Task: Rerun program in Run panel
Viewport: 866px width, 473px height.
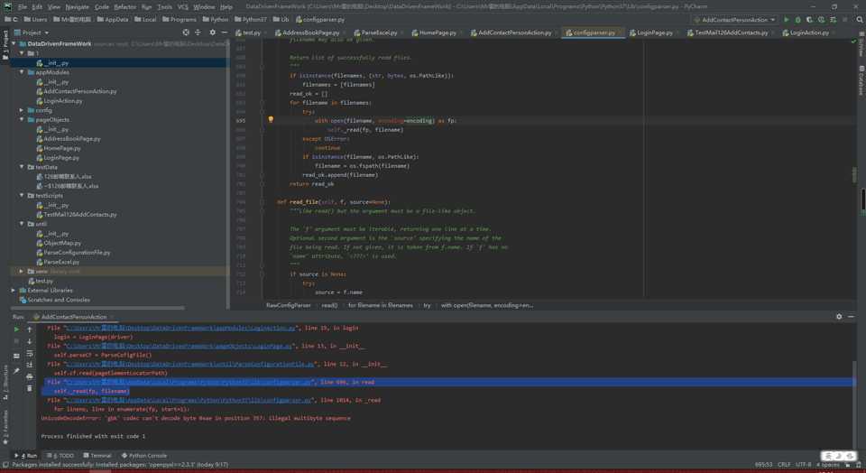Action: 16,329
